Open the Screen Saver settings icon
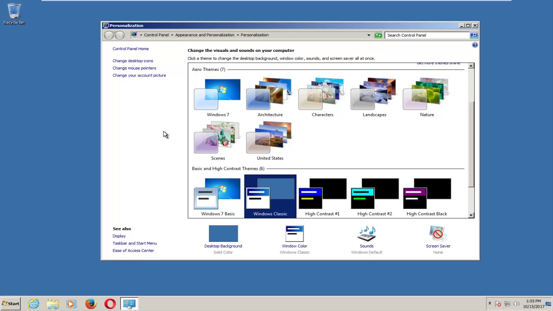The width and height of the screenshot is (553, 311). tap(438, 234)
